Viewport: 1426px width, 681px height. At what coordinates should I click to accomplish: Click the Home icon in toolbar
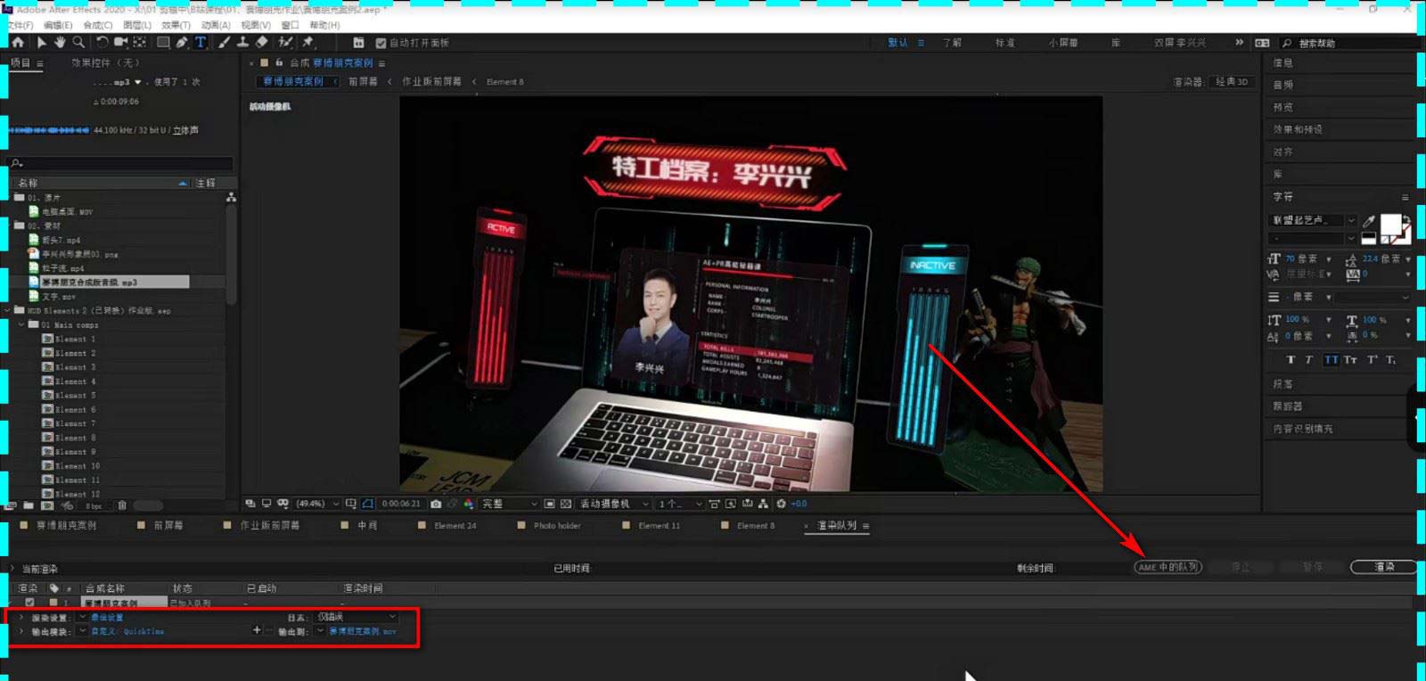click(18, 42)
